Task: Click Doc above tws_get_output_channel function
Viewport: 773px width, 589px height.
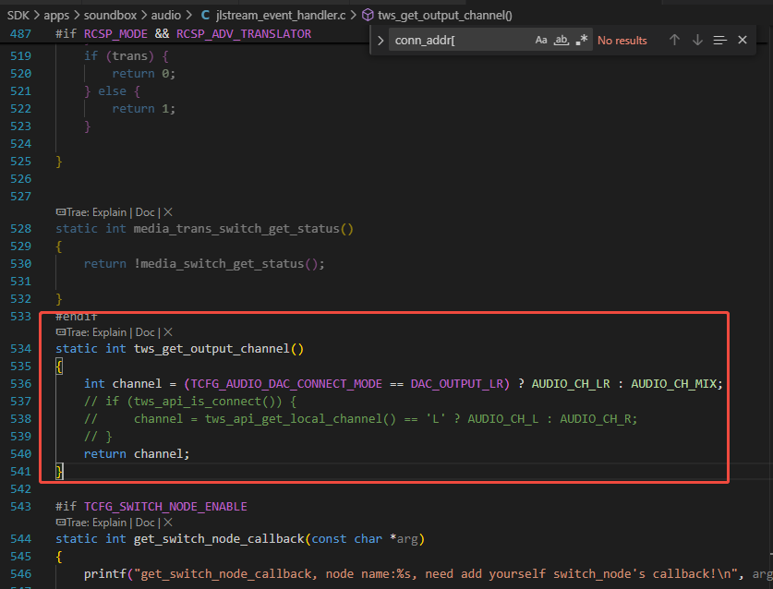Action: pos(145,332)
